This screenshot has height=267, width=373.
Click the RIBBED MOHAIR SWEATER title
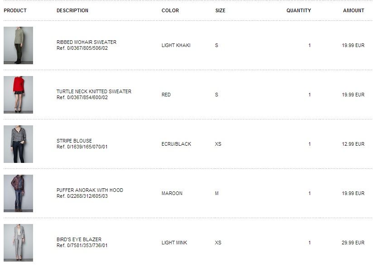86,42
